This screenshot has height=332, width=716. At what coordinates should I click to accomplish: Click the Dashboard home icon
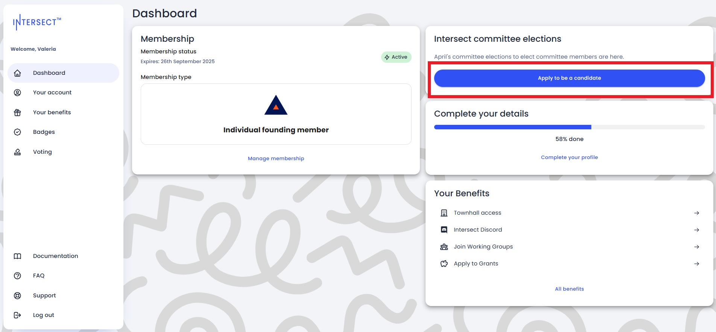(x=17, y=73)
